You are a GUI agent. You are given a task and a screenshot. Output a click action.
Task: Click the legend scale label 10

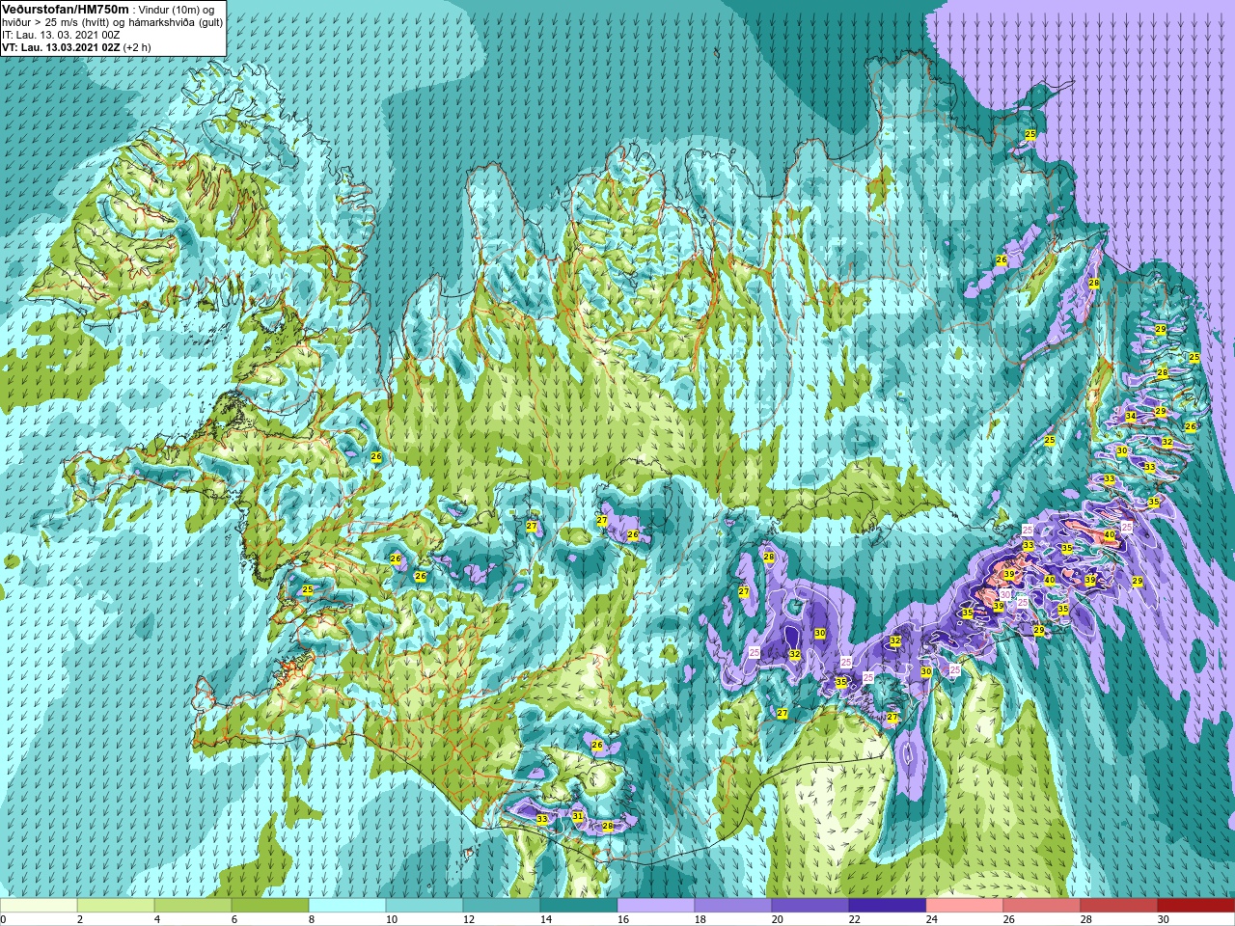point(391,919)
